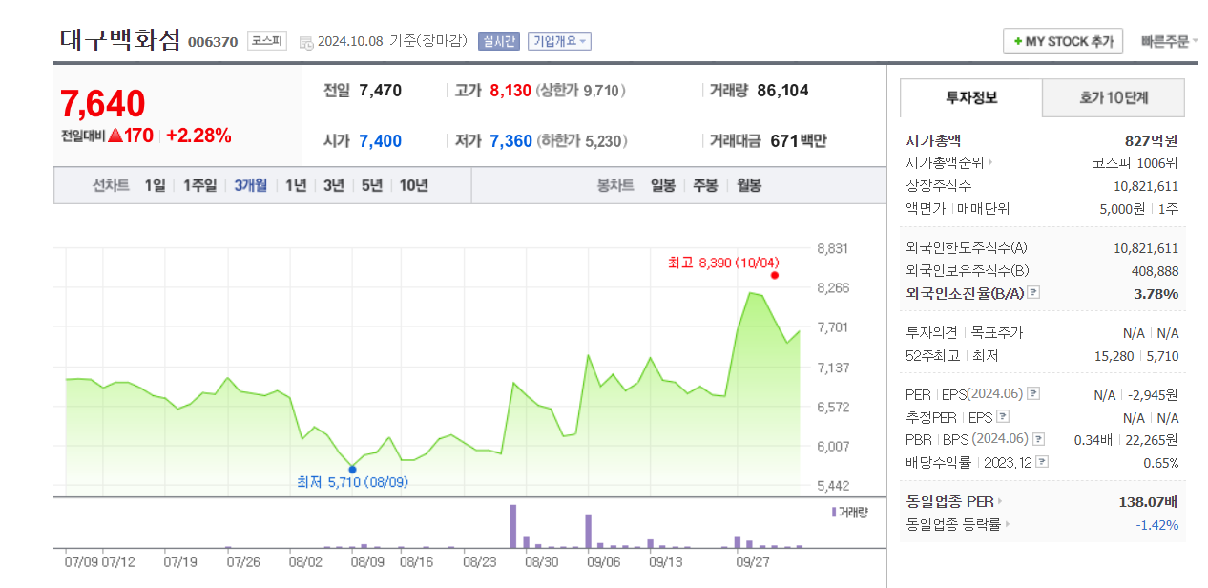Toggle the 실시간 realtime mode
The height and width of the screenshot is (588, 1208).
(x=497, y=41)
